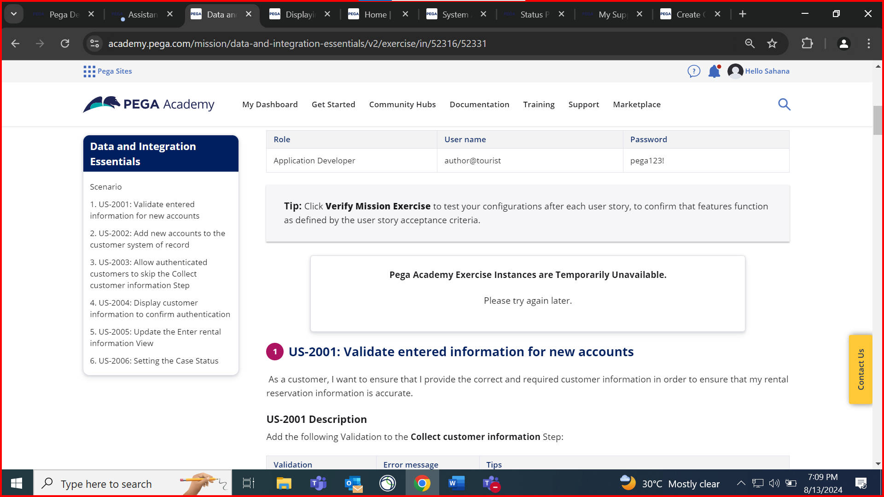The height and width of the screenshot is (497, 884).
Task: Jump to US-2005 Update Enter rental link
Action: (x=155, y=337)
